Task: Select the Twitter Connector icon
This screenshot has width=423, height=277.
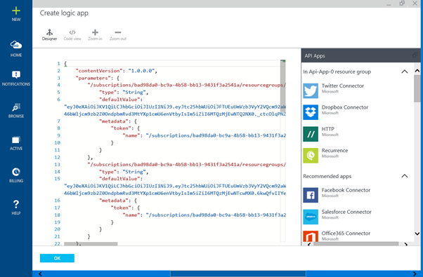Action: [311, 90]
